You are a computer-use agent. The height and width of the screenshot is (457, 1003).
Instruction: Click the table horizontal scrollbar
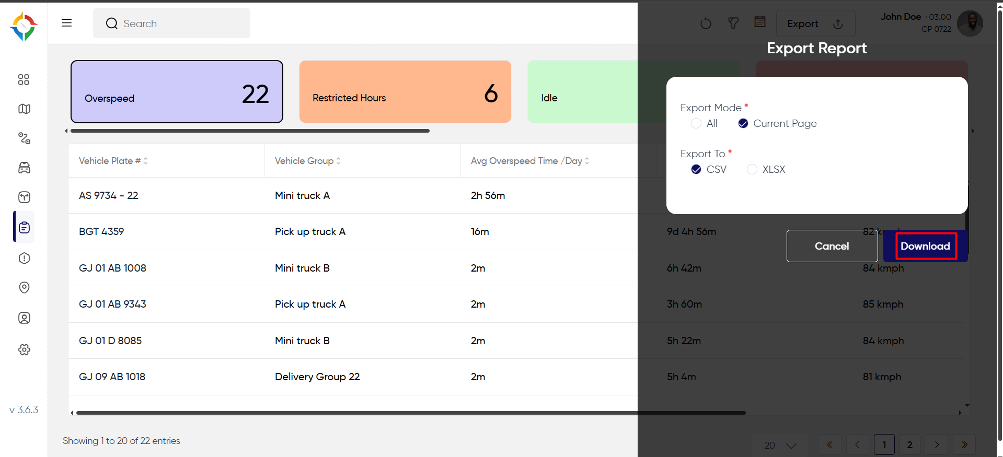tap(411, 413)
